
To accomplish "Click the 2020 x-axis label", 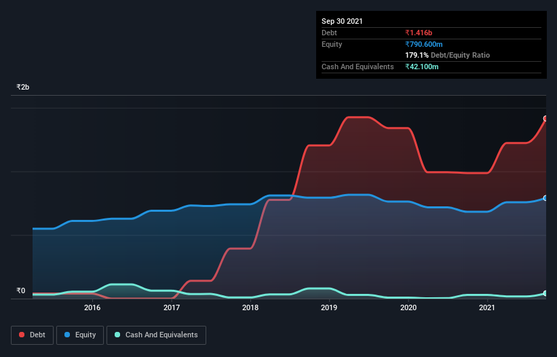I will click(x=408, y=307).
